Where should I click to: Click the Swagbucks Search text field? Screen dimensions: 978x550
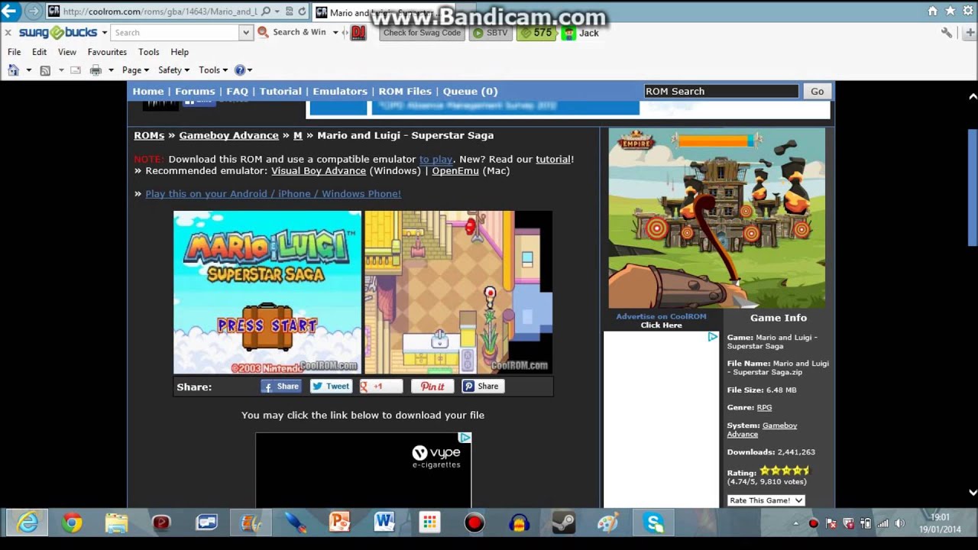pyautogui.click(x=176, y=32)
